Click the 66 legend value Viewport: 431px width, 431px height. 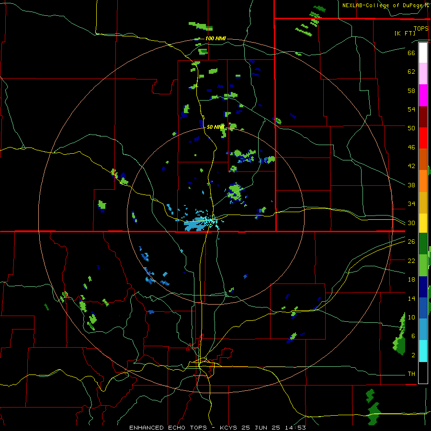click(411, 53)
